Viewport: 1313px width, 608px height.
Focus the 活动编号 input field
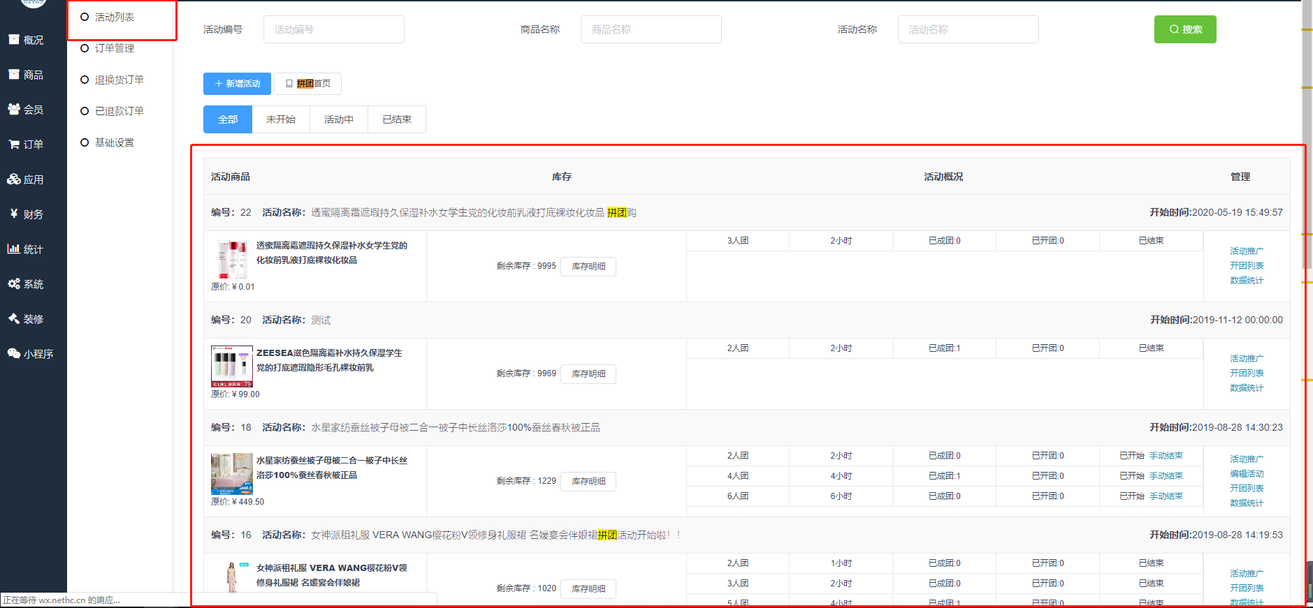(334, 29)
